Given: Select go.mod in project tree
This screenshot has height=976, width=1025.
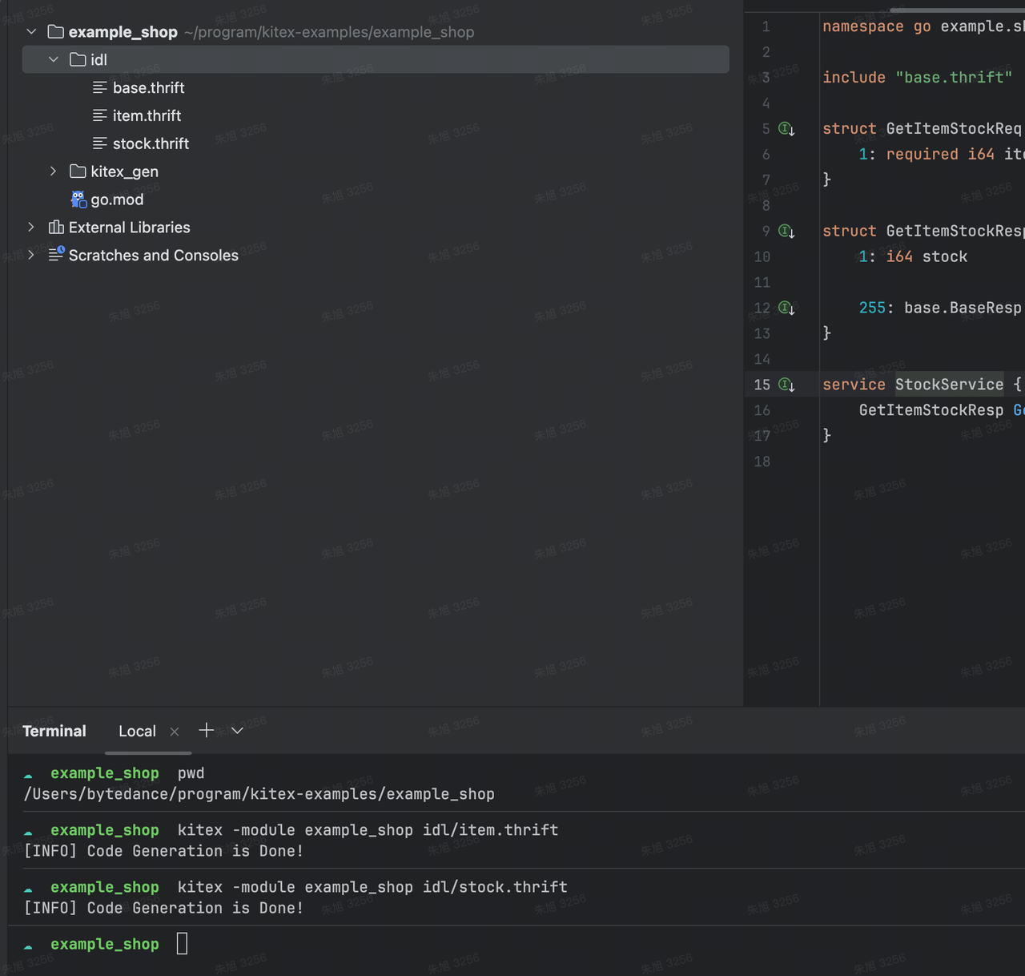Looking at the screenshot, I should click(117, 200).
